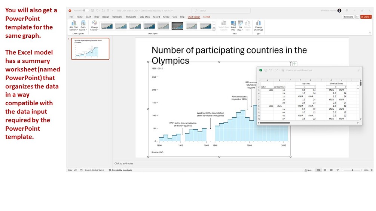This screenshot has width=376, height=211.
Task: Click the Record button top right
Action: tap(348, 17)
